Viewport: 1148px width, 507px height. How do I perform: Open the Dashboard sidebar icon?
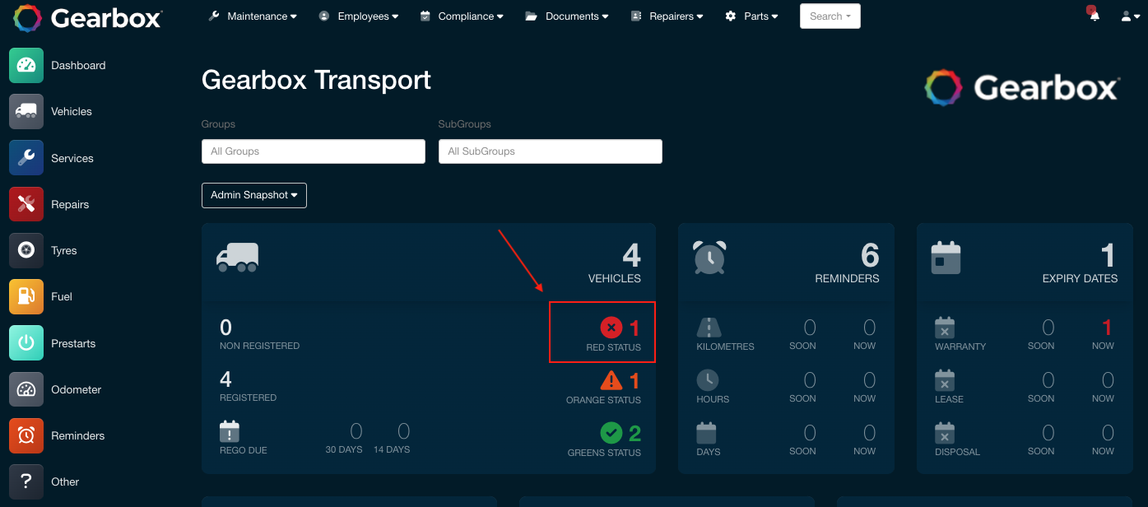[x=26, y=65]
